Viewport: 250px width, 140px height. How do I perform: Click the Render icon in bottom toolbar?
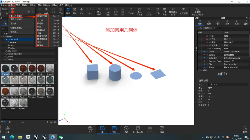pyautogui.click(x=162, y=129)
